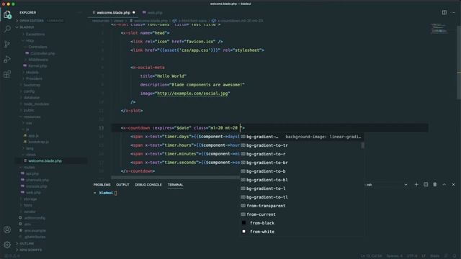Expand the NPM Scripts section
Screen dimensions: 461x259
point(30,250)
